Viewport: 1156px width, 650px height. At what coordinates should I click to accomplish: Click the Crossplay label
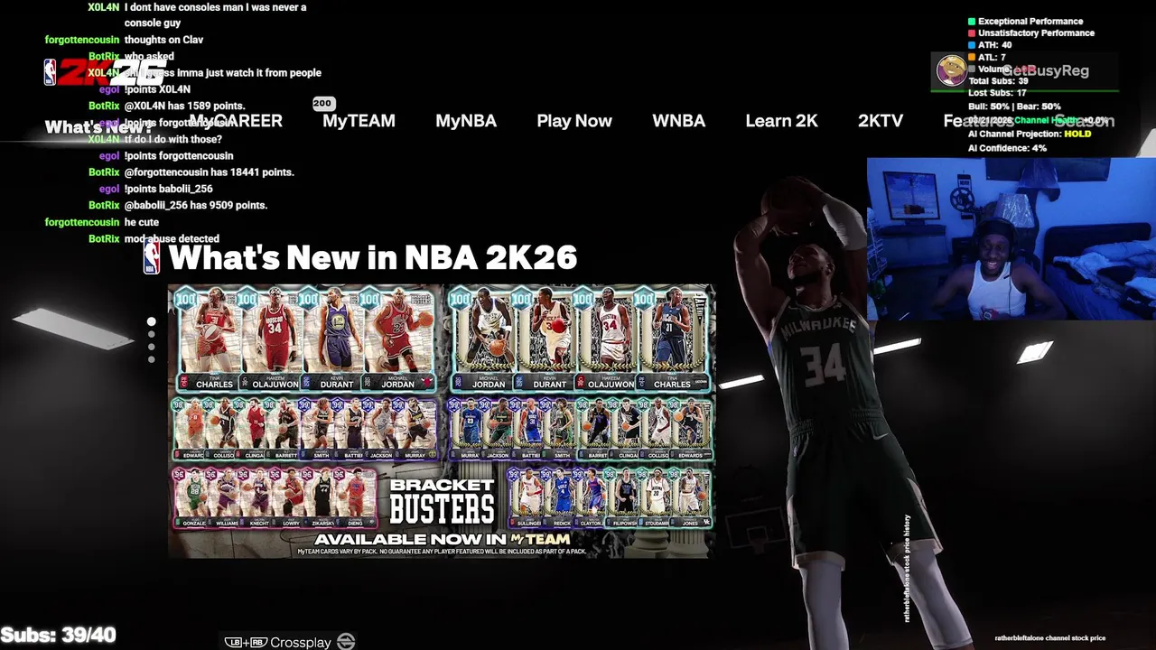pyautogui.click(x=301, y=643)
